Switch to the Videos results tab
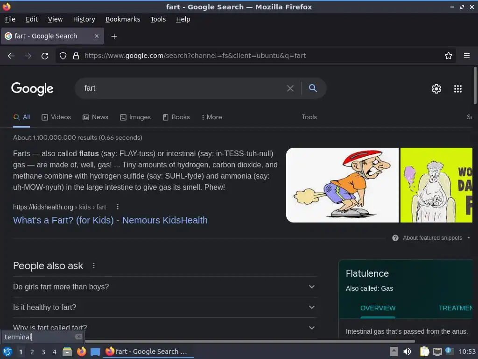The image size is (478, 359). pyautogui.click(x=56, y=117)
